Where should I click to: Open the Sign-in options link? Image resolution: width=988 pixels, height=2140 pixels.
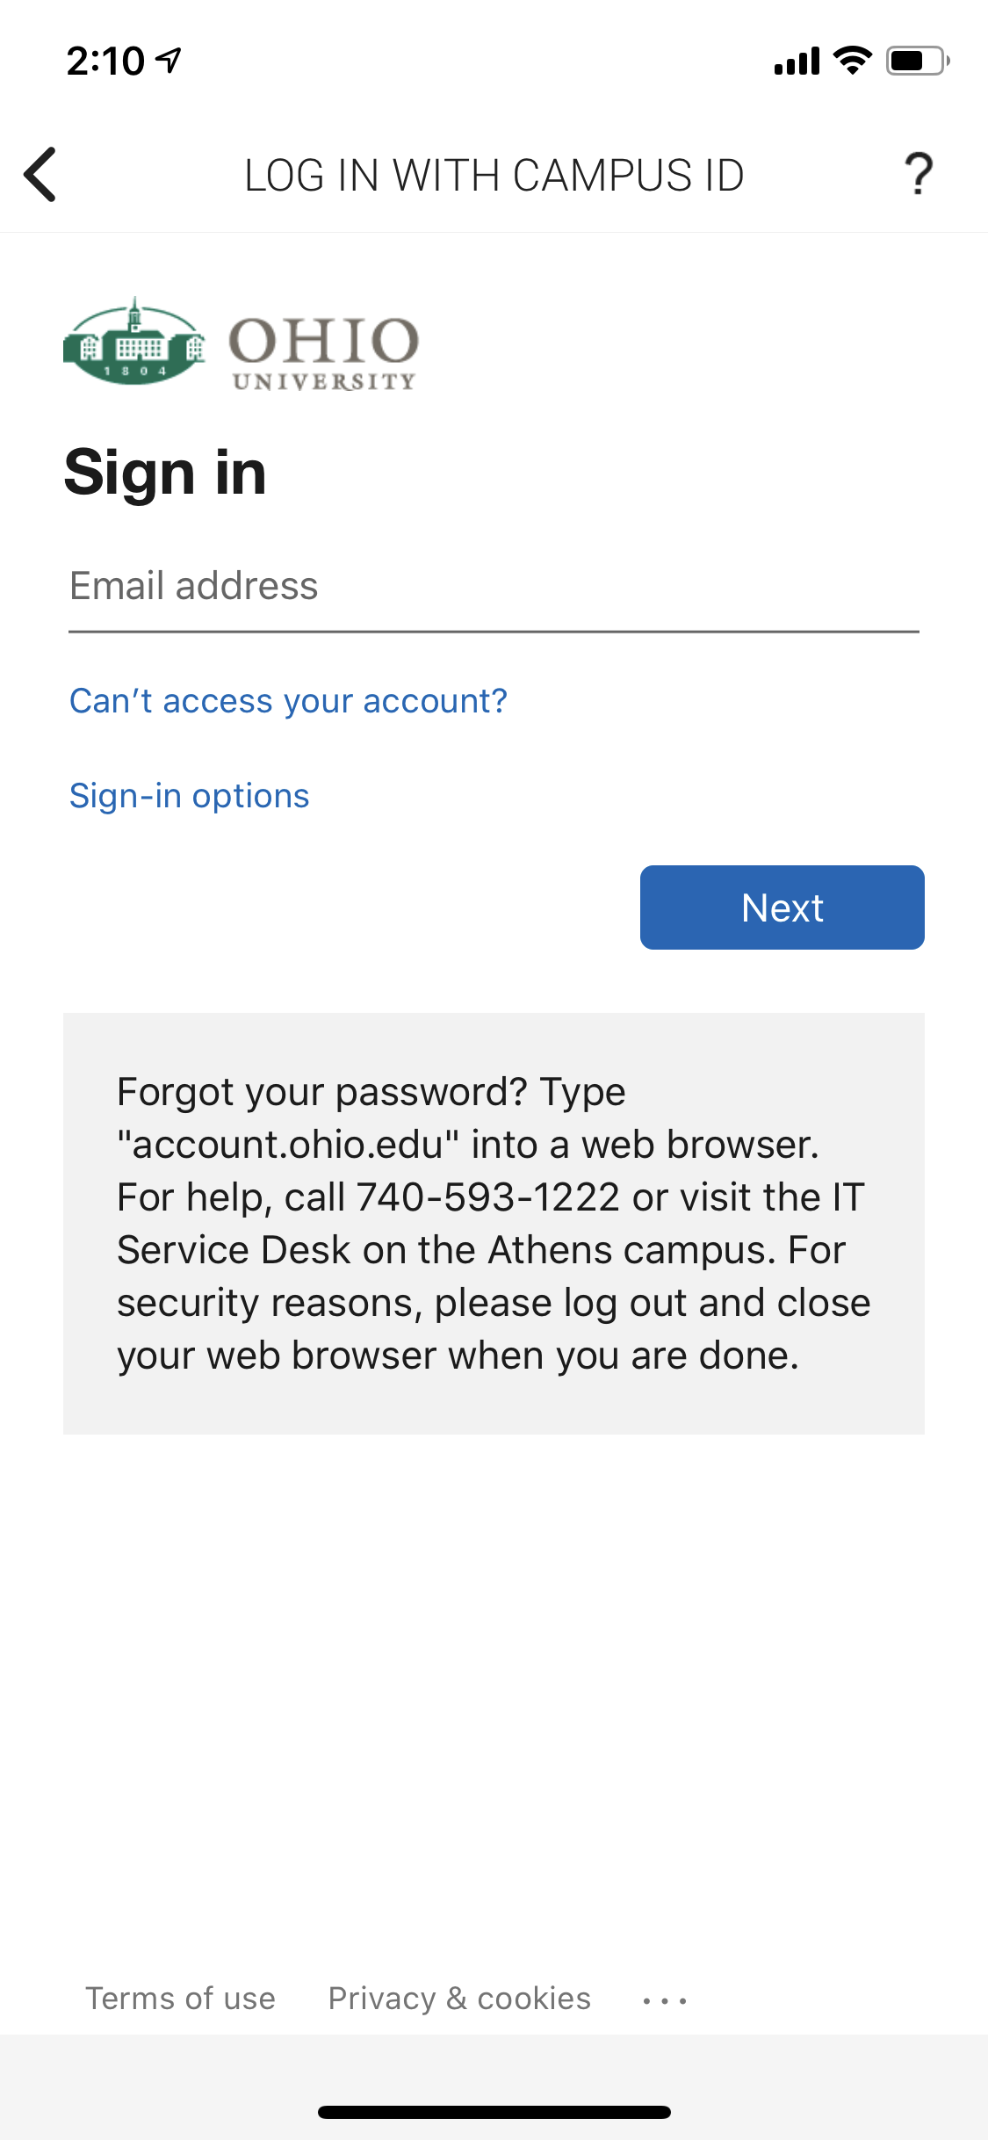tap(189, 796)
